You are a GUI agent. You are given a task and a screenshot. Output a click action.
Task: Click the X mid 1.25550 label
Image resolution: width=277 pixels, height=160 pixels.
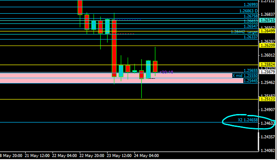245,76
